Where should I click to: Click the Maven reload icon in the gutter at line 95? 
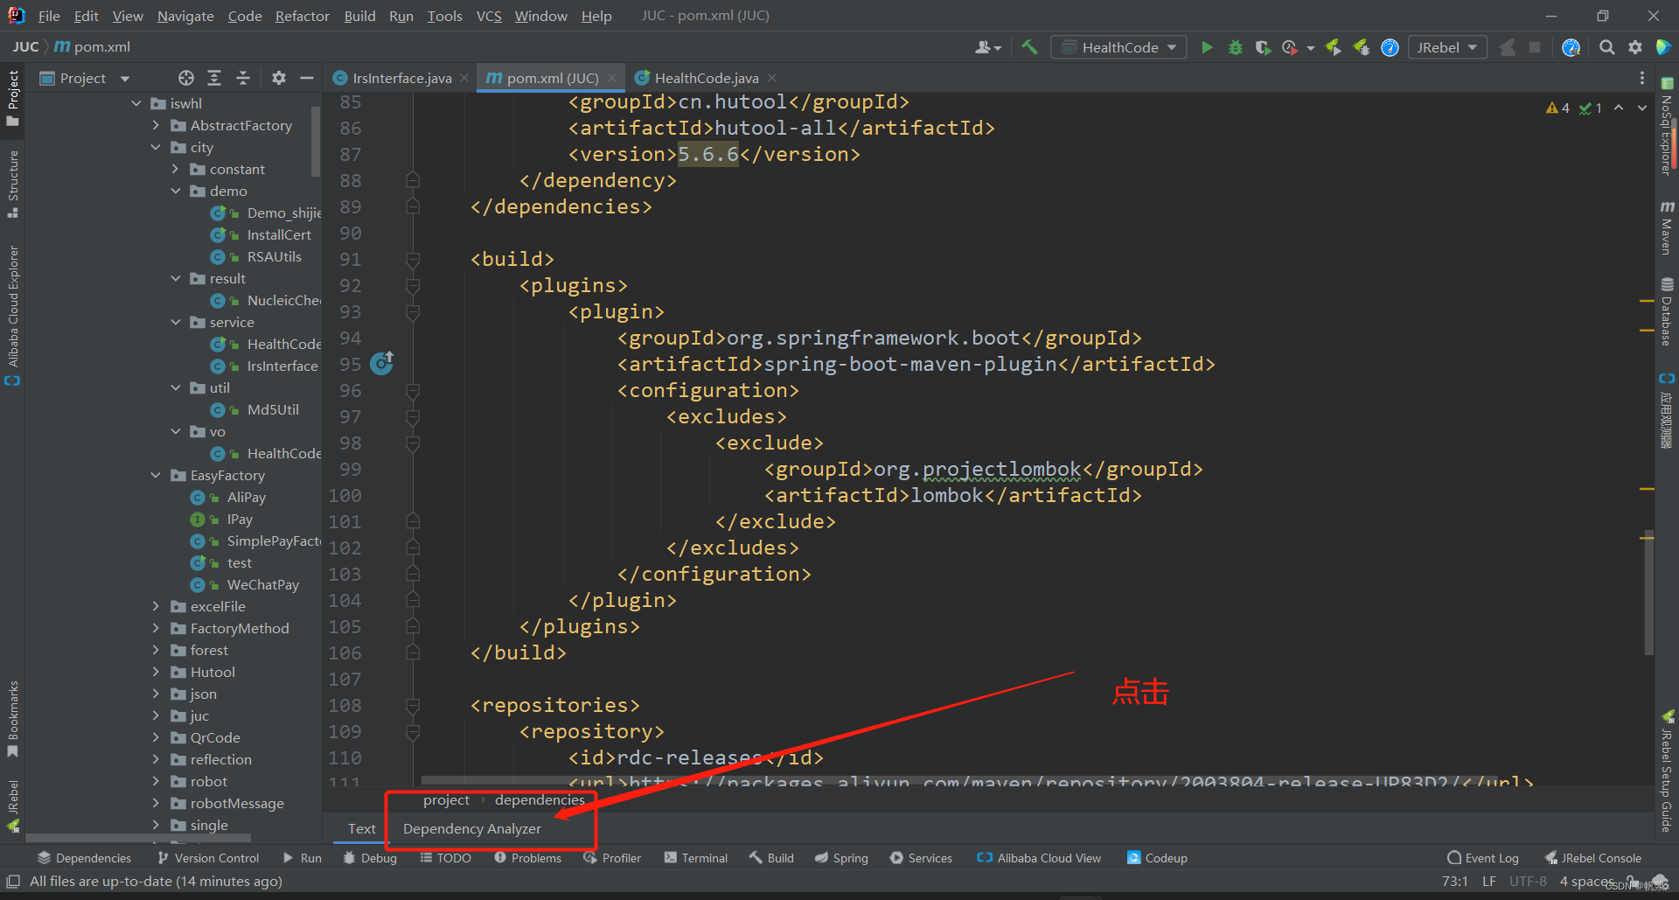pyautogui.click(x=382, y=363)
